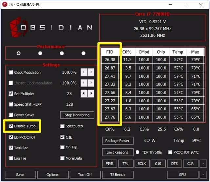Image resolution: width=210 pixels, height=182 pixels.
Task: Enable the On Top checkbox
Action: click(x=62, y=147)
